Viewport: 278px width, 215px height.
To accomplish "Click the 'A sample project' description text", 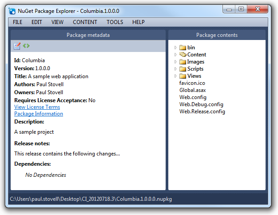I will [x=34, y=132].
